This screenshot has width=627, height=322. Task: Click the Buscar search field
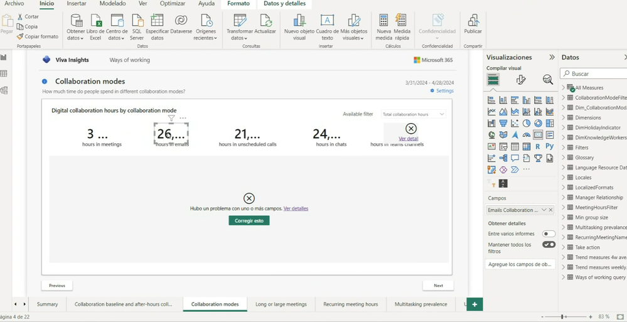tap(594, 73)
